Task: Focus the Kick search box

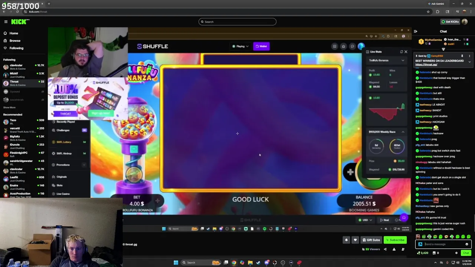Action: (x=237, y=22)
